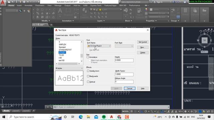This screenshot has height=120, width=214.
Task: Toggle the Object Snap icon in status bar
Action: 162,111
